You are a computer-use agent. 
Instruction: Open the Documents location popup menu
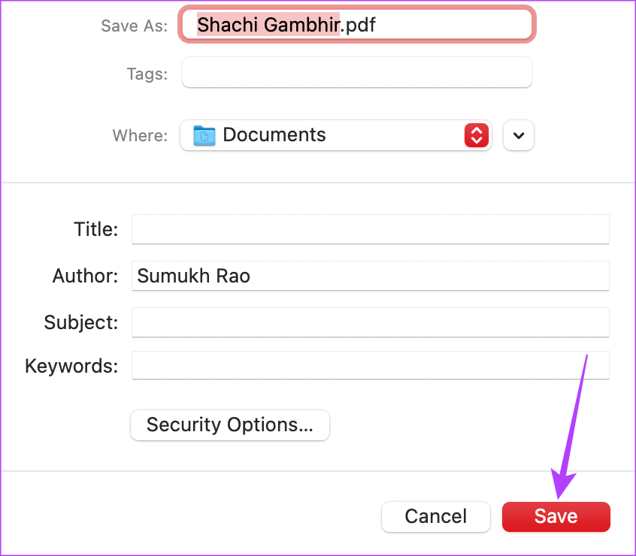coord(336,135)
